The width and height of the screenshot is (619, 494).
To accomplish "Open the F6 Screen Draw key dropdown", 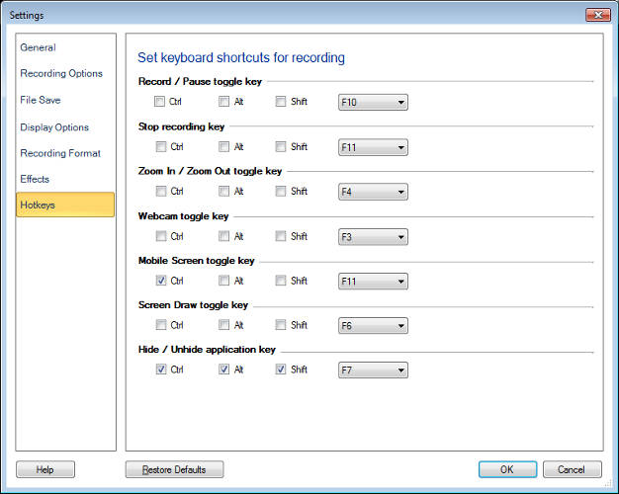I will coord(373,325).
